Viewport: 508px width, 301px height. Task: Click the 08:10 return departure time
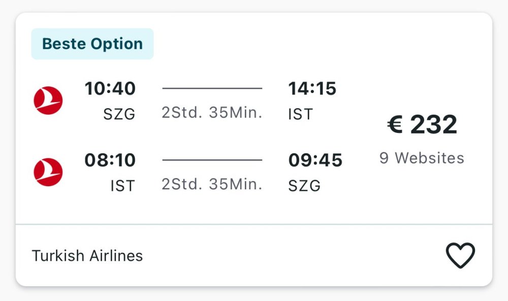coord(110,160)
